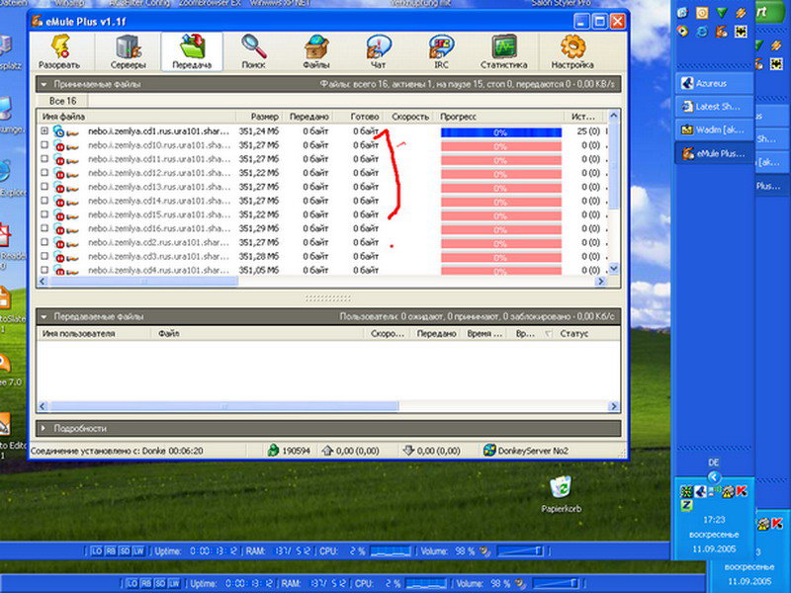Select the Все 16 category tab
The width and height of the screenshot is (791, 593).
[63, 101]
